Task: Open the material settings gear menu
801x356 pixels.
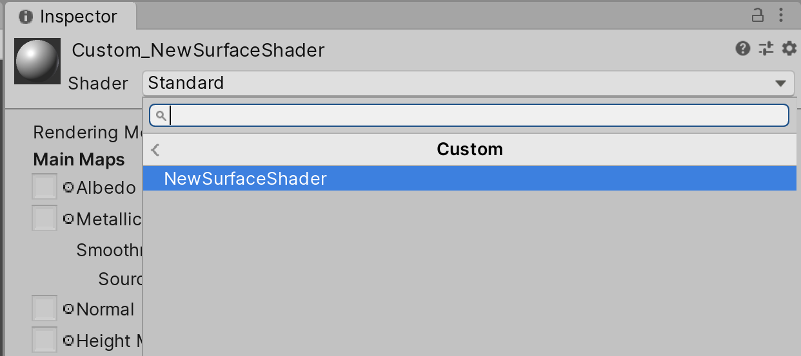Action: pos(789,49)
